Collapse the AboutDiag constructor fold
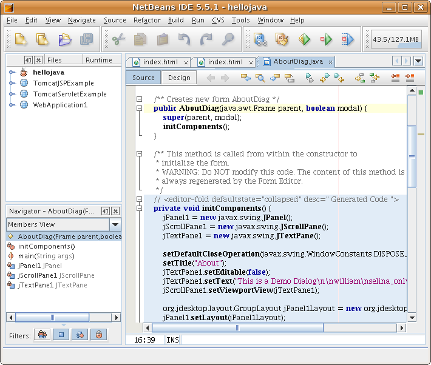The image size is (431, 365). click(x=140, y=108)
